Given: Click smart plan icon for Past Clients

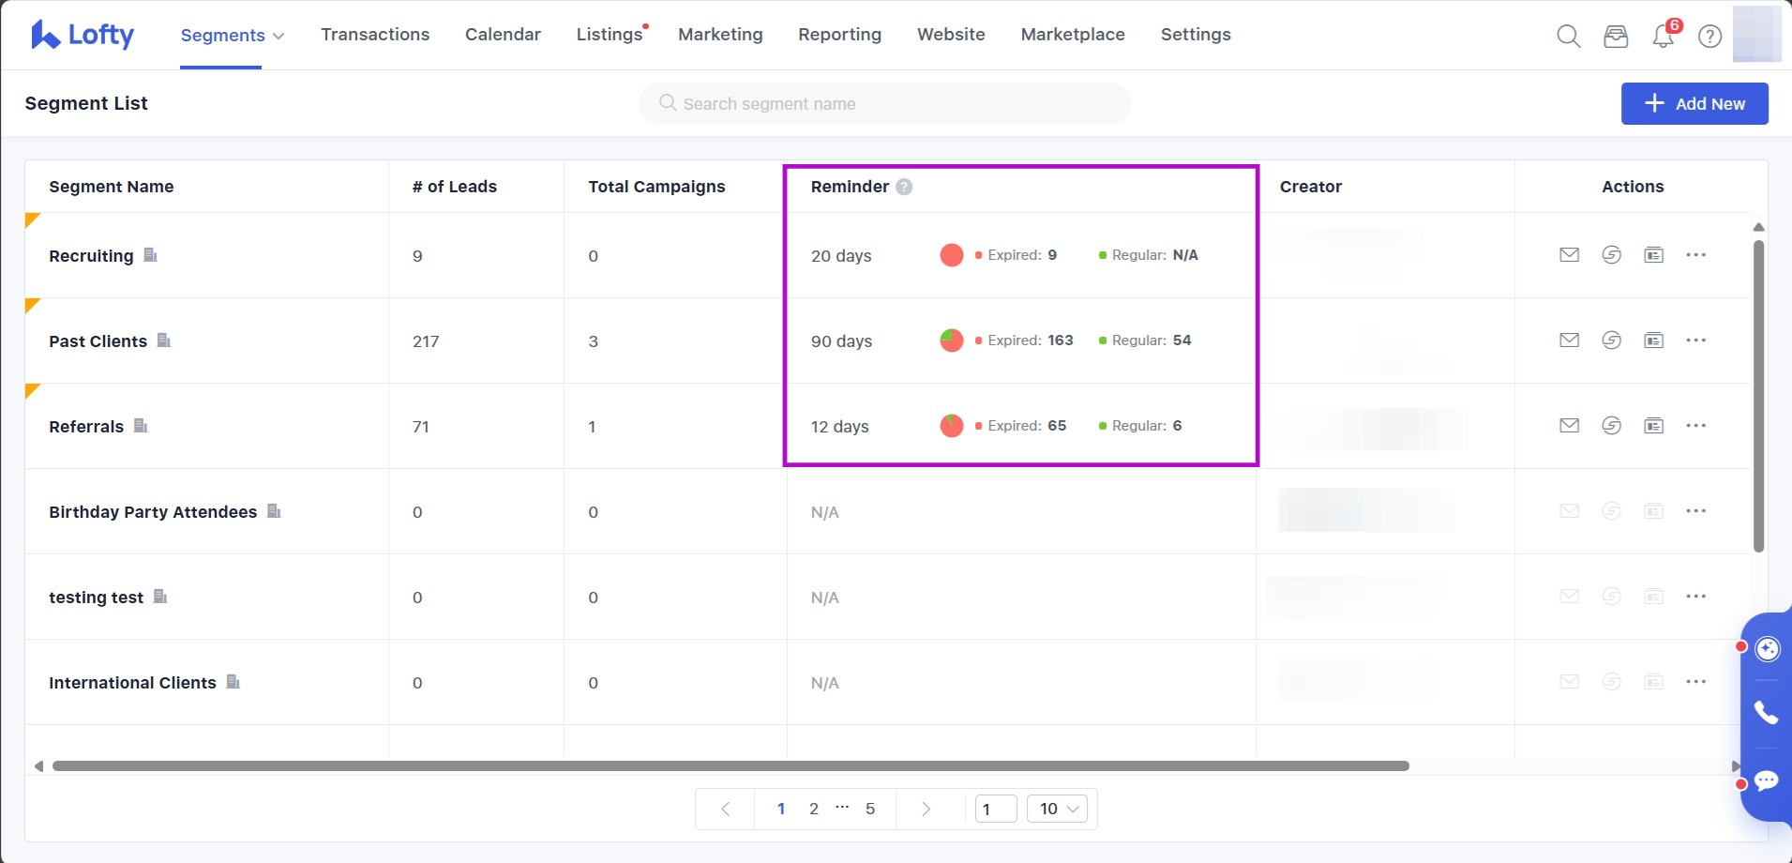Looking at the screenshot, I should coord(1611,341).
